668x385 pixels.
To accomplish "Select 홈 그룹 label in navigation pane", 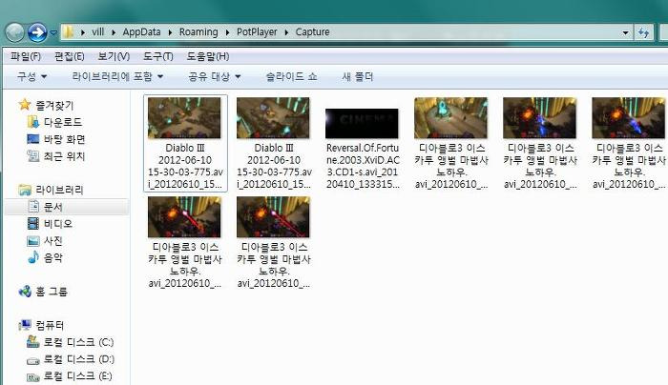I will point(52,292).
